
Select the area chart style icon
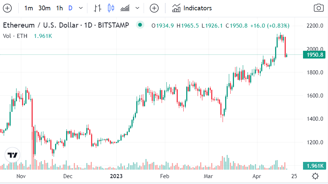point(125,8)
